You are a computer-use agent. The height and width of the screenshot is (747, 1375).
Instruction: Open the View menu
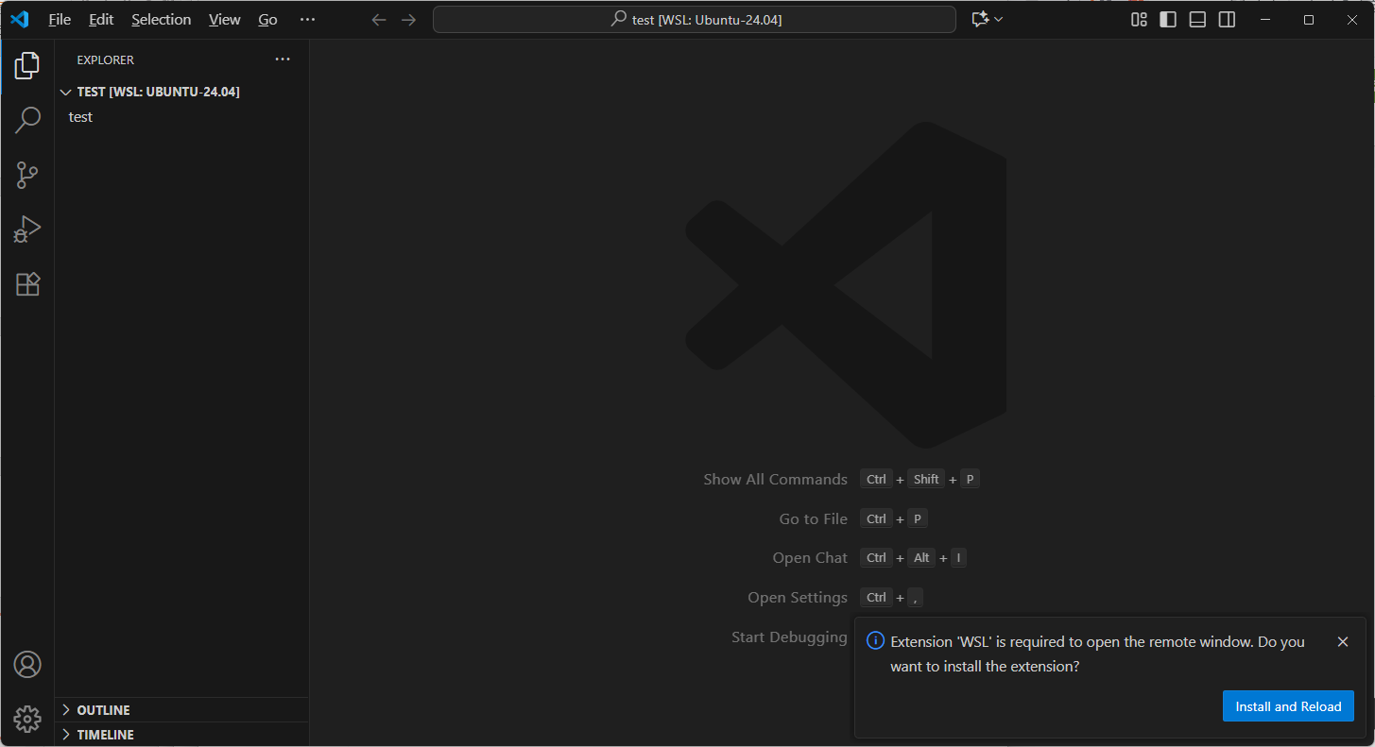[225, 19]
